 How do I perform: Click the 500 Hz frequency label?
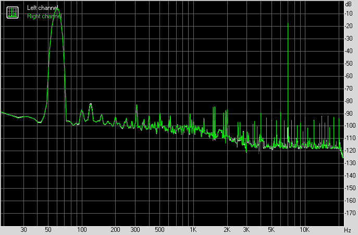[x=159, y=230]
